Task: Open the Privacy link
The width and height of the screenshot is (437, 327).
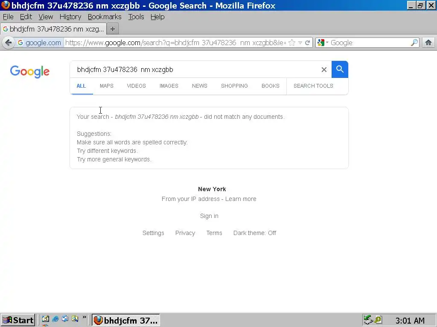Action: pos(185,233)
